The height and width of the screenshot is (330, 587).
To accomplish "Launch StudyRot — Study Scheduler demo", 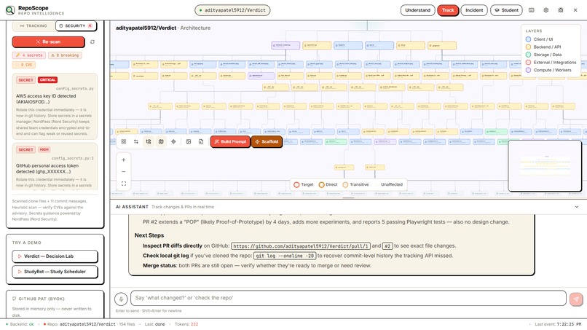I will coord(55,272).
